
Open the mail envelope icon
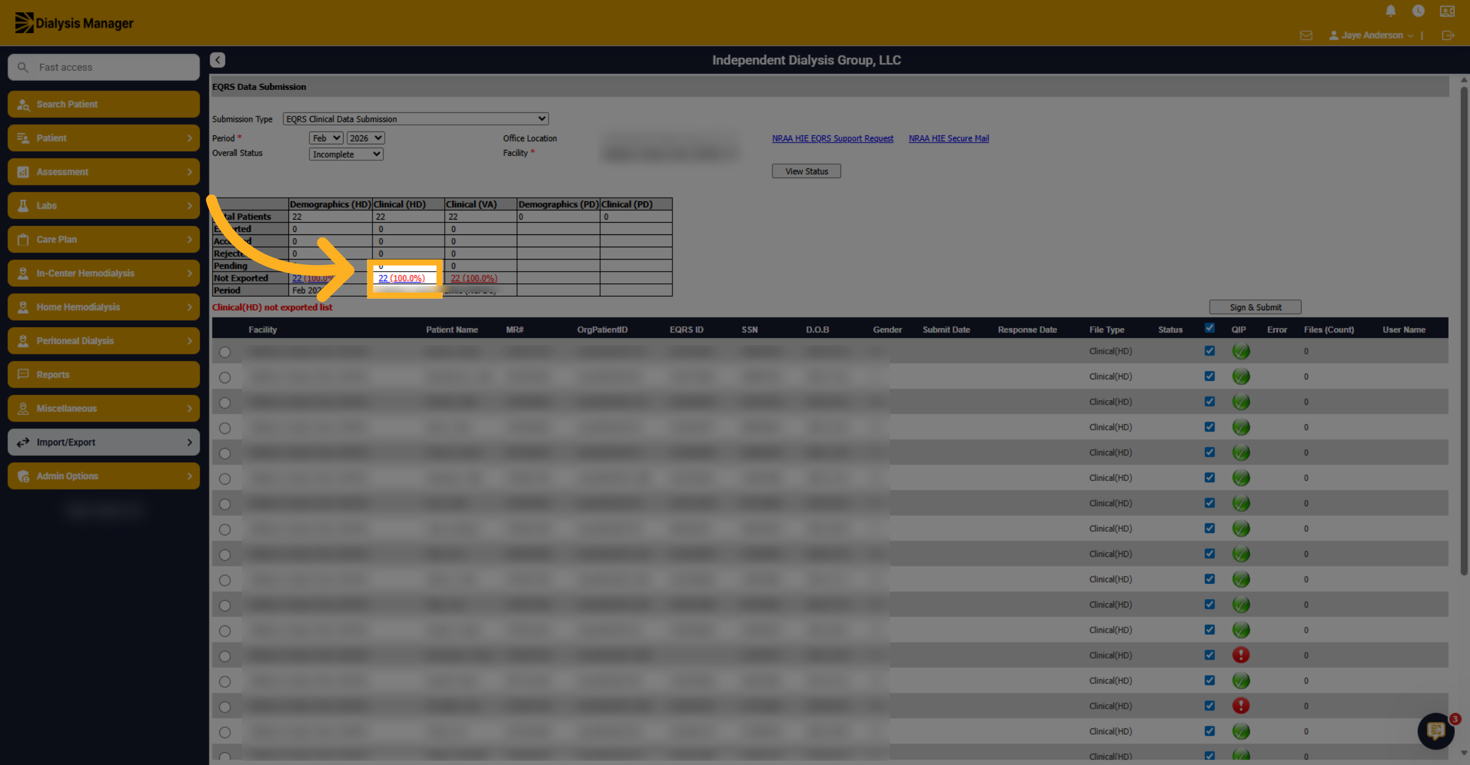coord(1306,35)
